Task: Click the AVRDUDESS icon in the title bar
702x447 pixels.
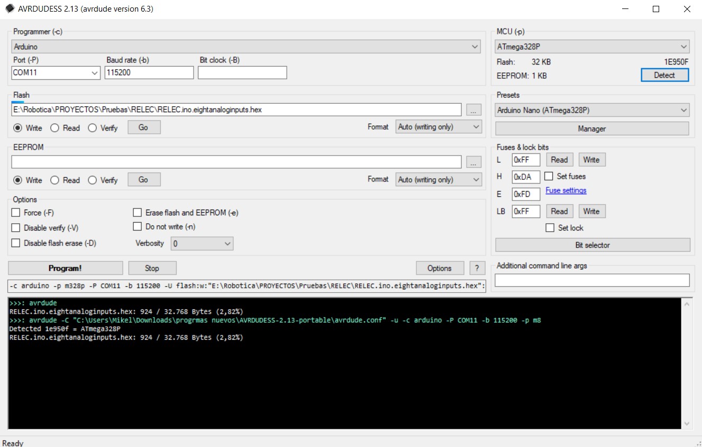Action: (x=9, y=9)
